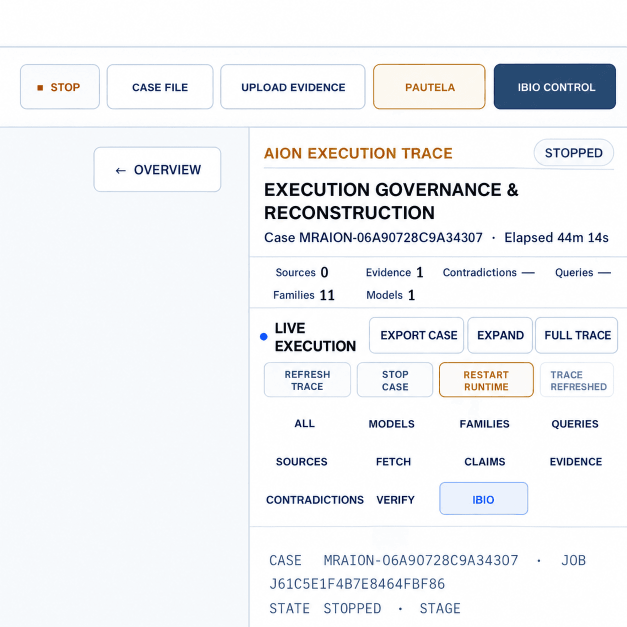Click the Evidence 1 counter
This screenshot has height=627, width=627.
tap(394, 272)
